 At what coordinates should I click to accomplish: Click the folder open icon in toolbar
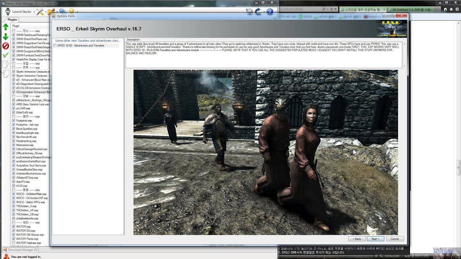click(51, 12)
